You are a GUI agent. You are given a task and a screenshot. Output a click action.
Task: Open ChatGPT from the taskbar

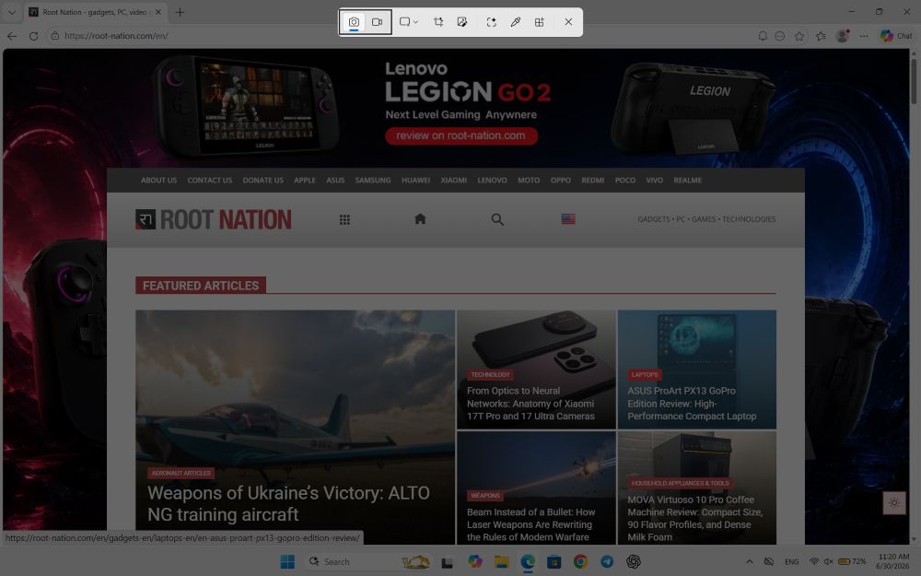coord(634,562)
